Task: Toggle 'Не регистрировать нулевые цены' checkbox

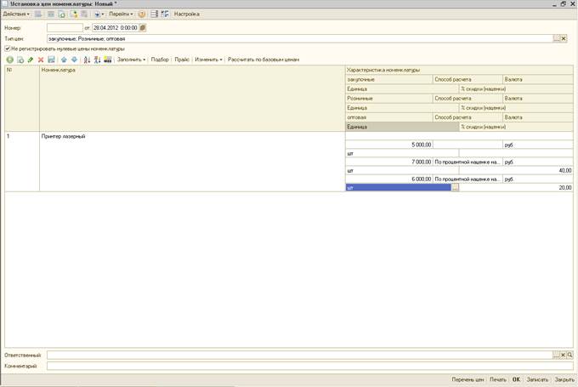Action: 8,48
